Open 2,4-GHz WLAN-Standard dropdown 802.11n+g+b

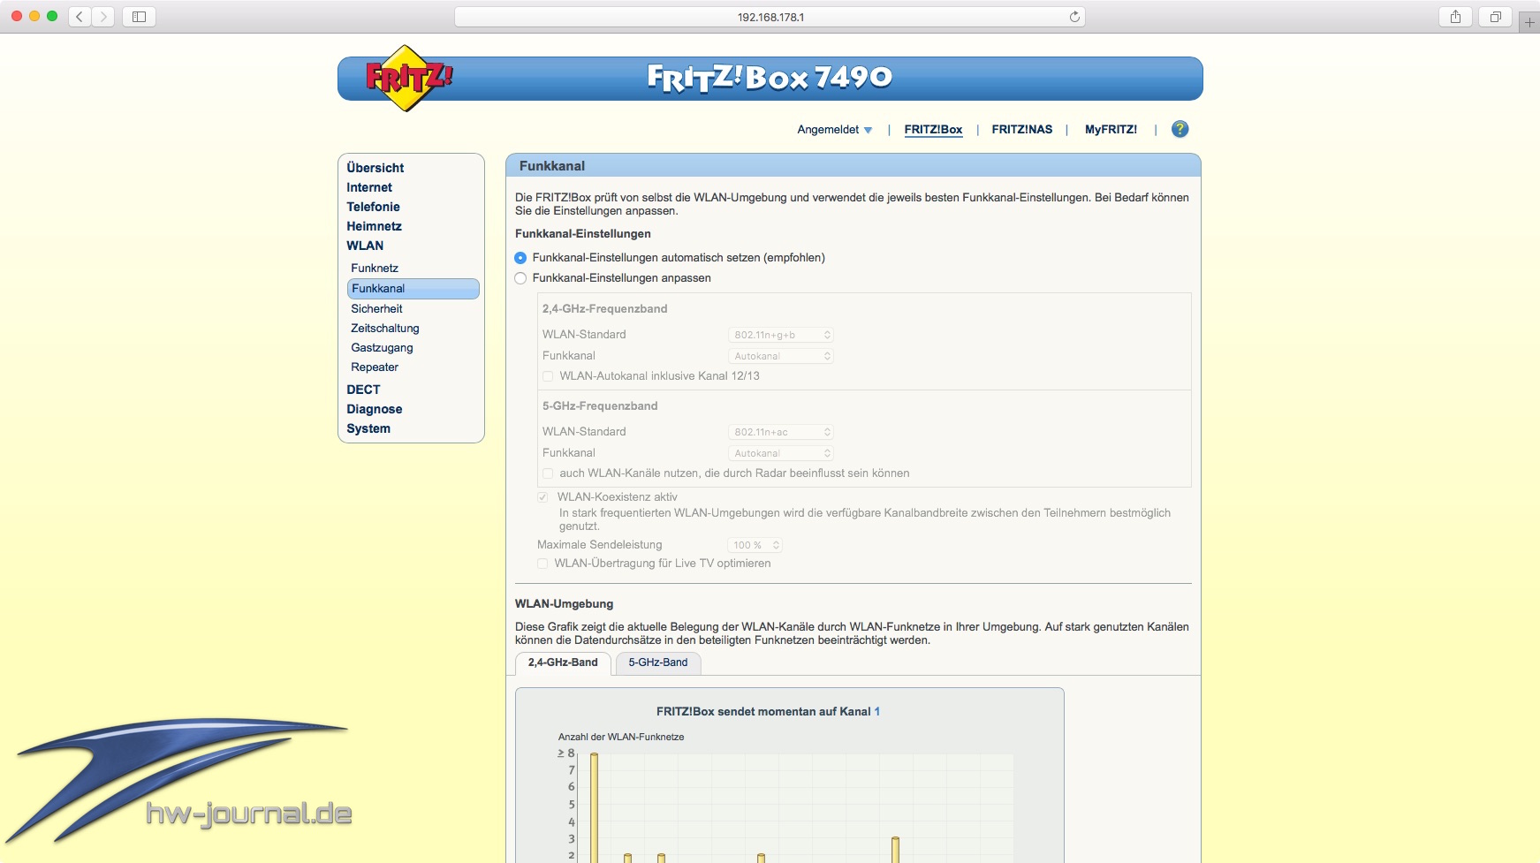pyautogui.click(x=781, y=335)
